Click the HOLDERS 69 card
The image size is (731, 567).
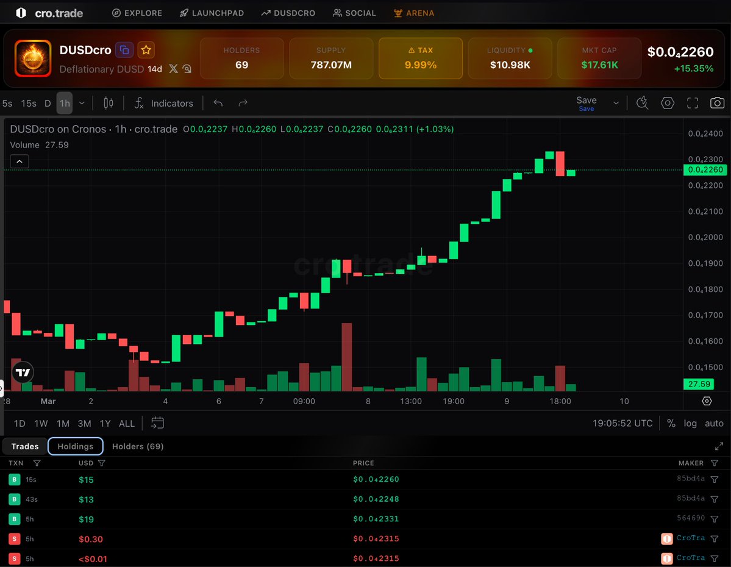[x=241, y=59]
